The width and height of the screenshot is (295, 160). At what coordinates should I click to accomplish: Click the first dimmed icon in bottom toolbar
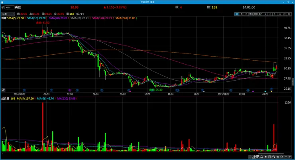250,157
